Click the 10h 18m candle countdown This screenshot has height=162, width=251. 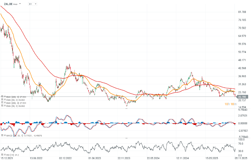[x=230, y=104]
